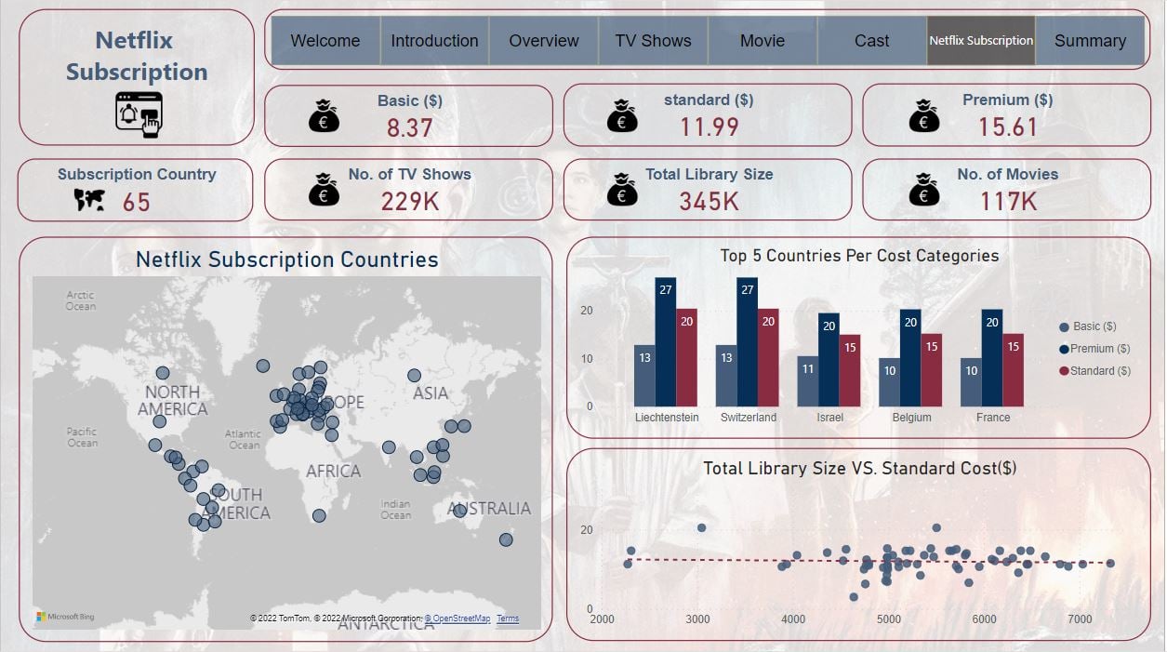Go to the Summary tab
The height and width of the screenshot is (652, 1167).
click(1090, 41)
